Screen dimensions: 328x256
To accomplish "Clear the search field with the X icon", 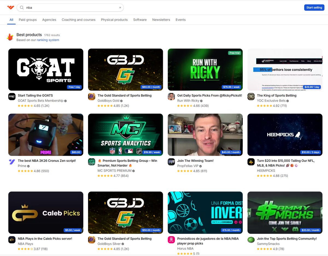I will pos(120,8).
